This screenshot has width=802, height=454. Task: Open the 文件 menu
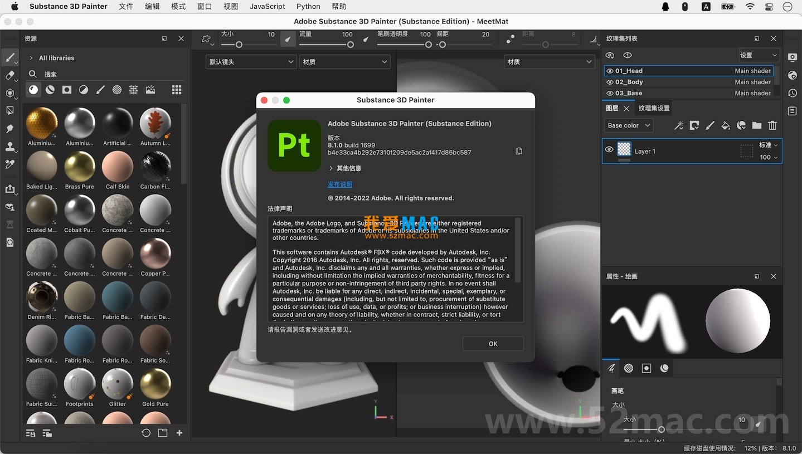126,7
